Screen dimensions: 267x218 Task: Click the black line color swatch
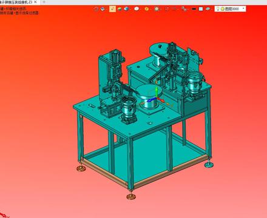[x=194, y=9]
